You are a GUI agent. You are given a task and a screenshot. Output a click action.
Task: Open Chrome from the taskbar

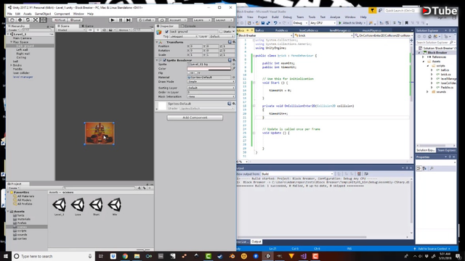click(125, 256)
